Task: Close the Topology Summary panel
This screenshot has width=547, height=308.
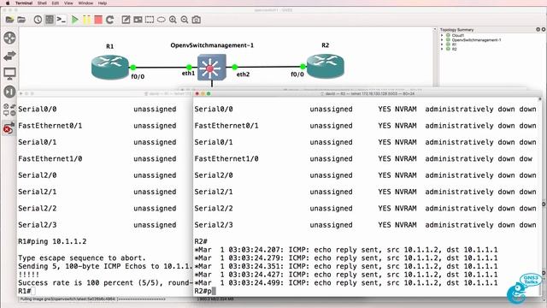Action: (544, 30)
